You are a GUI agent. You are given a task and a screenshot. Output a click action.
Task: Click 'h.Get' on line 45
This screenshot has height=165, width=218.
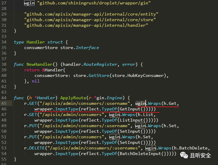tap(170, 103)
